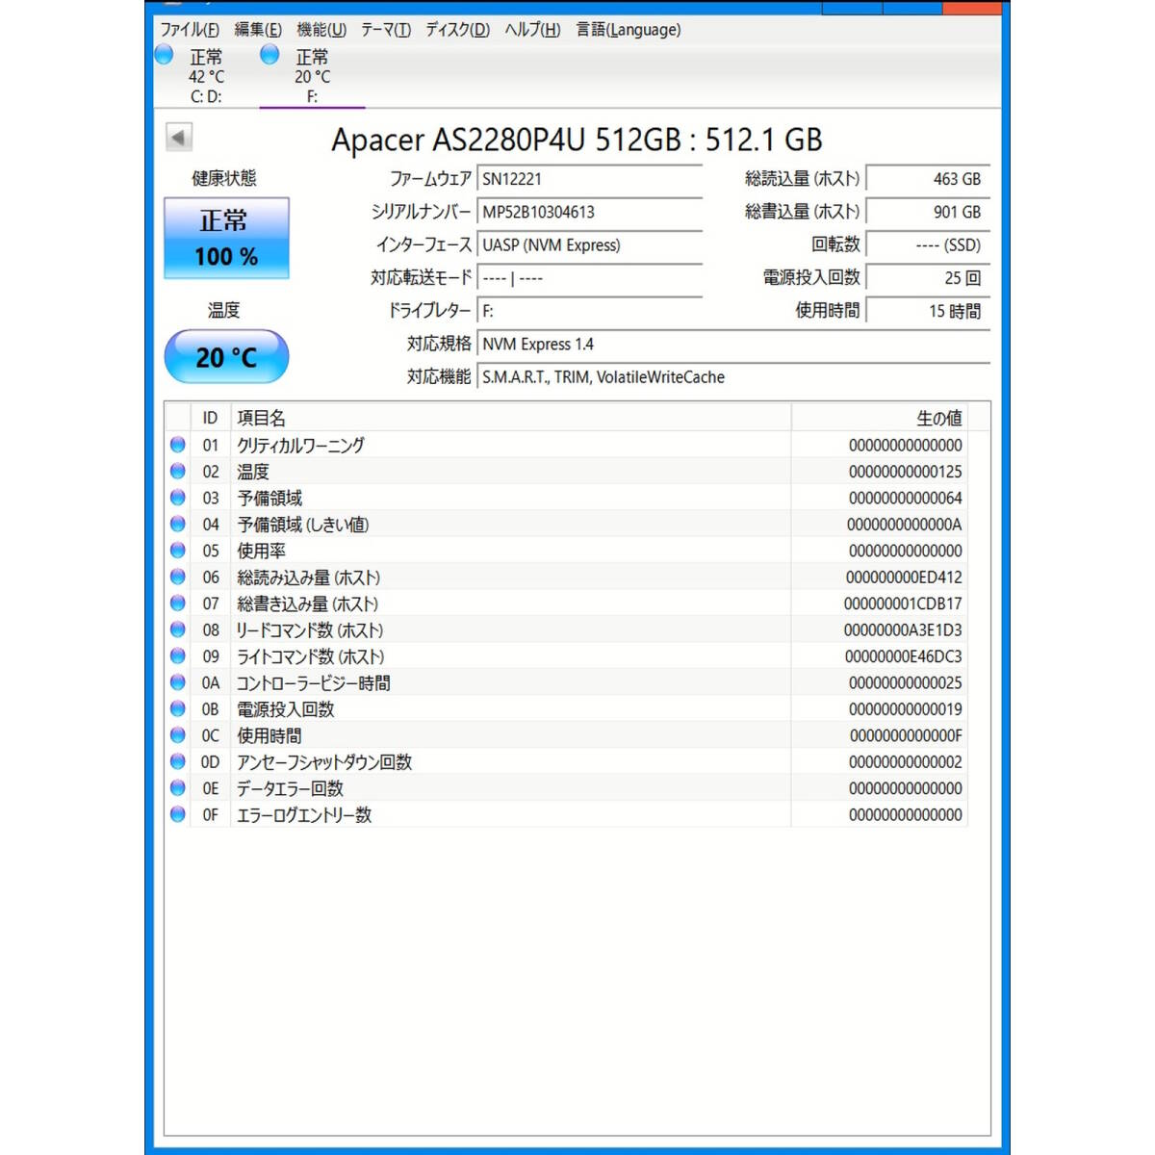Click the rotation rate value ---- (SSD)

tap(928, 245)
